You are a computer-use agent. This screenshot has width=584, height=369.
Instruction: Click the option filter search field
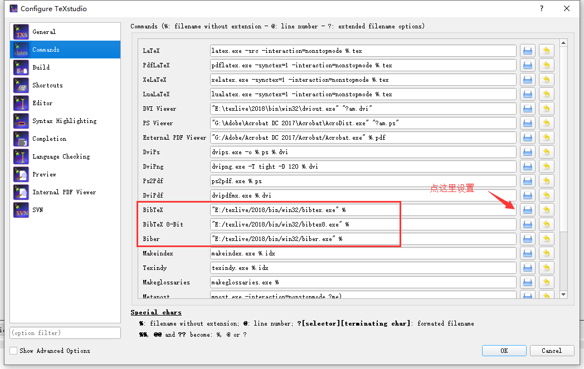[65, 333]
